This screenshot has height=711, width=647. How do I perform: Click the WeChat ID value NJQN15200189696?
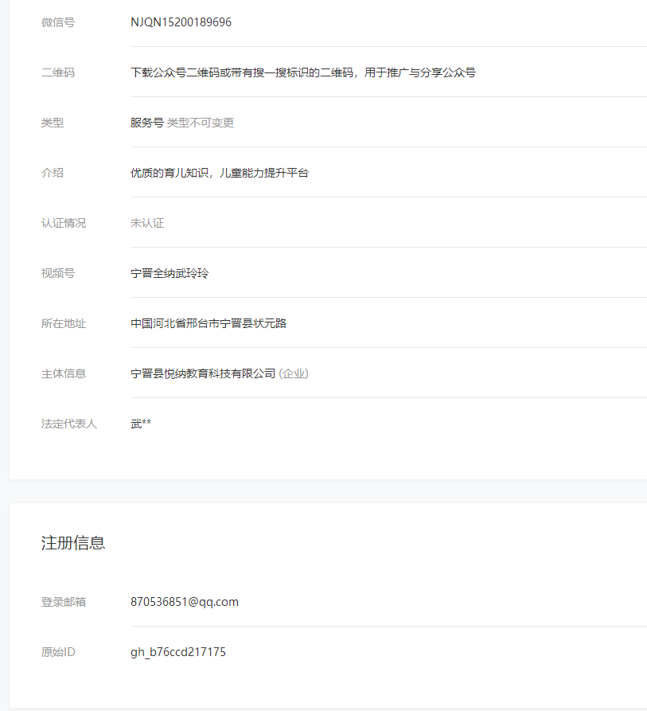pyautogui.click(x=181, y=22)
